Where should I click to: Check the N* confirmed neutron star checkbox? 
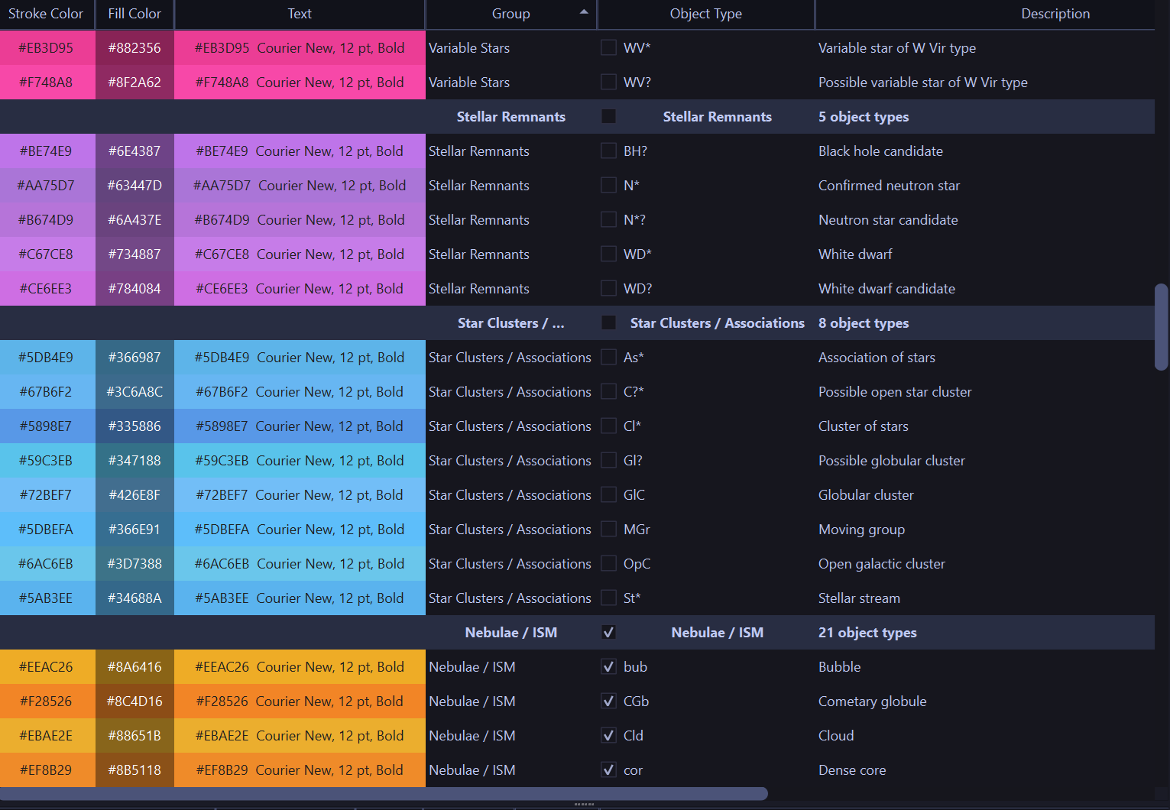[608, 185]
